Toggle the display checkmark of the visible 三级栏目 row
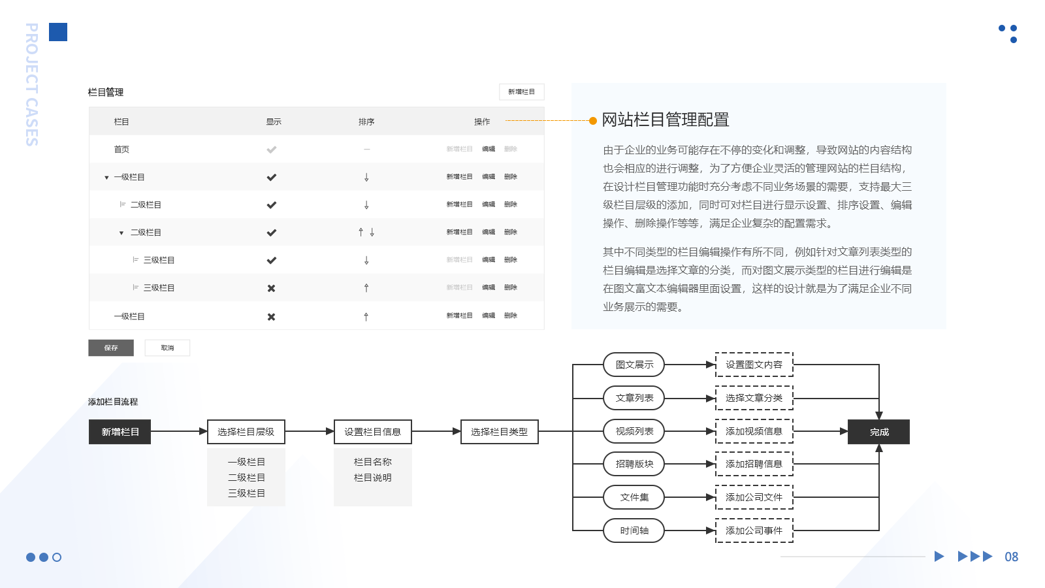 click(x=272, y=260)
